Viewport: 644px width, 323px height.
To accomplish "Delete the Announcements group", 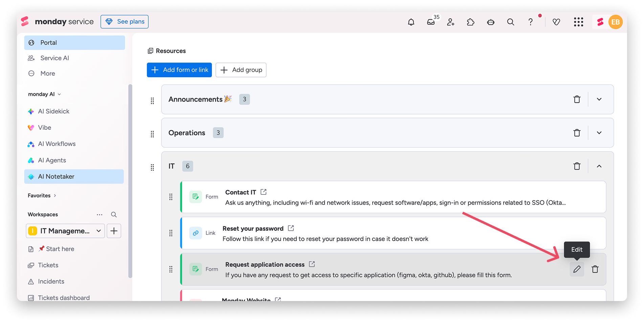I will (577, 99).
